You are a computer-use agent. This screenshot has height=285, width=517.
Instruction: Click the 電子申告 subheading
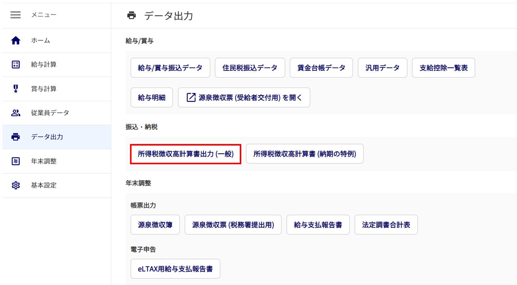143,249
